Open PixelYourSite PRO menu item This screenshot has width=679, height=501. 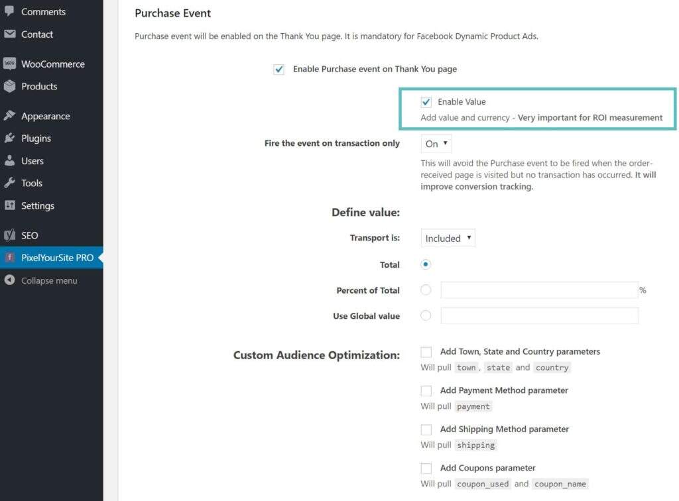[x=57, y=258]
